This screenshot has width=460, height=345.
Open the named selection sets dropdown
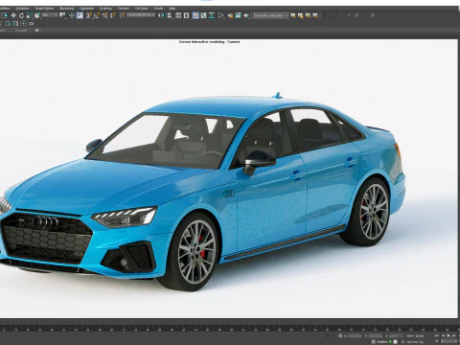pyautogui.click(x=141, y=15)
